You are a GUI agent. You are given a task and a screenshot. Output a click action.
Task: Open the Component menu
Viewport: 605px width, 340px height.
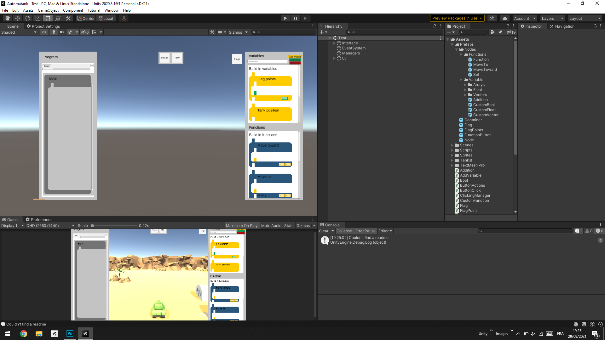coord(73,10)
